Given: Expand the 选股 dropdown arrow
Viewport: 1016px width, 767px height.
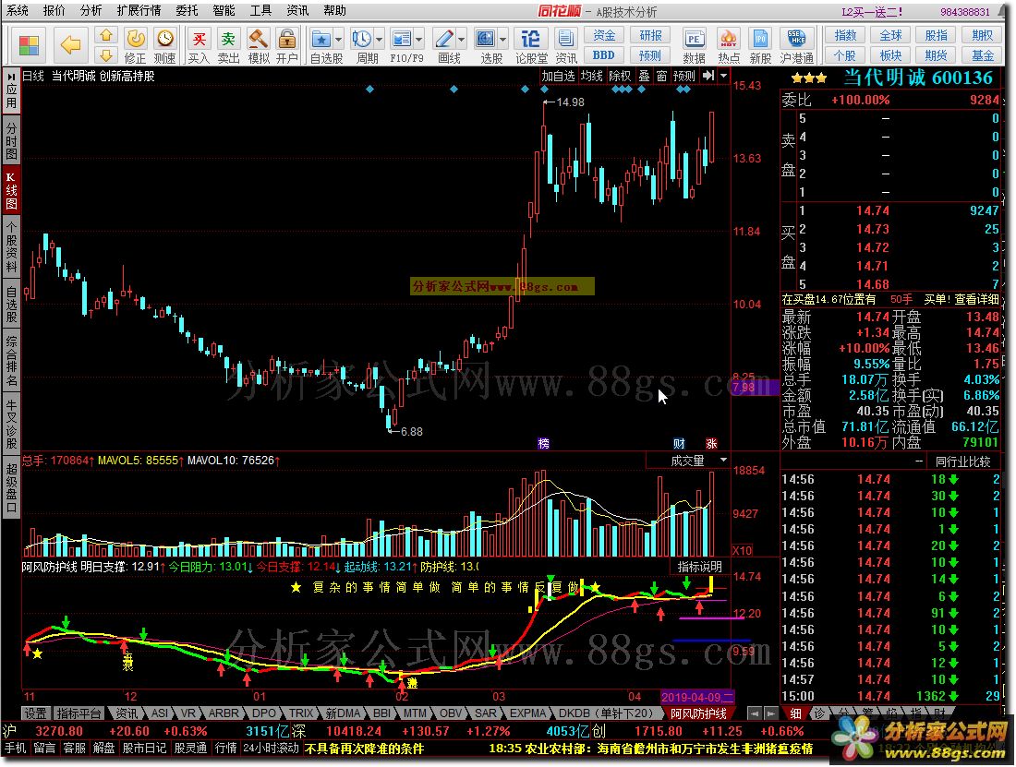Looking at the screenshot, I should click(502, 40).
